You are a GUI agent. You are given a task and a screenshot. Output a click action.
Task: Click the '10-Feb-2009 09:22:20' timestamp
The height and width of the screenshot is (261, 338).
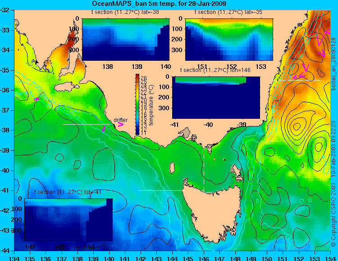point(333,149)
